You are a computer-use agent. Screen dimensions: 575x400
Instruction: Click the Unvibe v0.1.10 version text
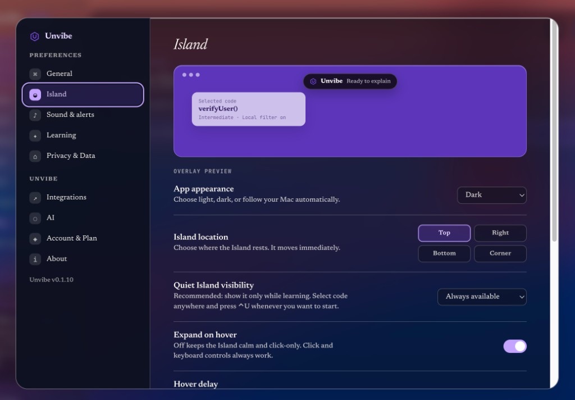click(x=51, y=280)
